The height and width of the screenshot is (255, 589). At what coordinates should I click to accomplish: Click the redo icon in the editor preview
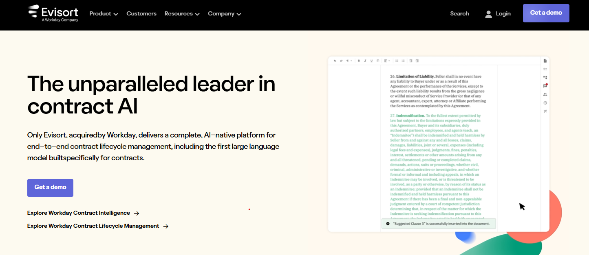pos(341,61)
